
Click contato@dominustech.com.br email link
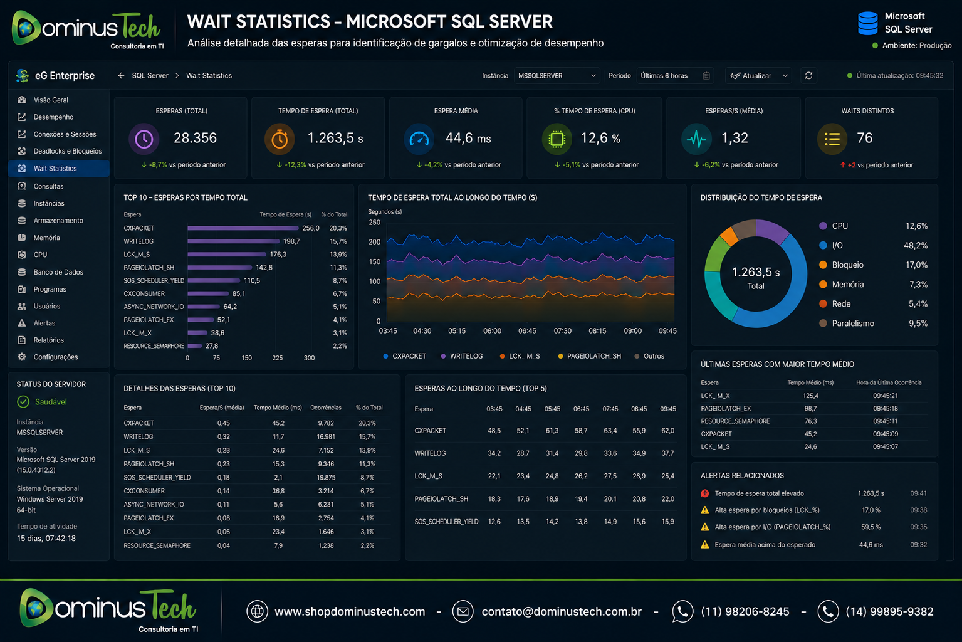coord(562,611)
